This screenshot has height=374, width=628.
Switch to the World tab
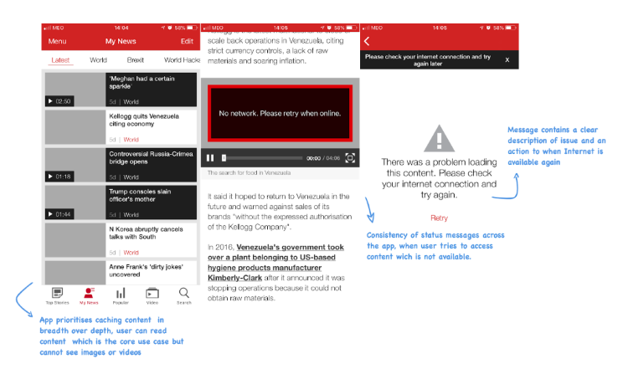click(98, 60)
